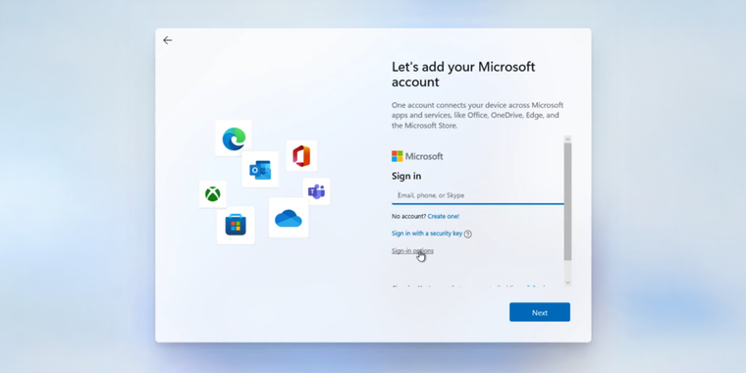Click the Next button
Screen dimensions: 746x373
coord(540,312)
